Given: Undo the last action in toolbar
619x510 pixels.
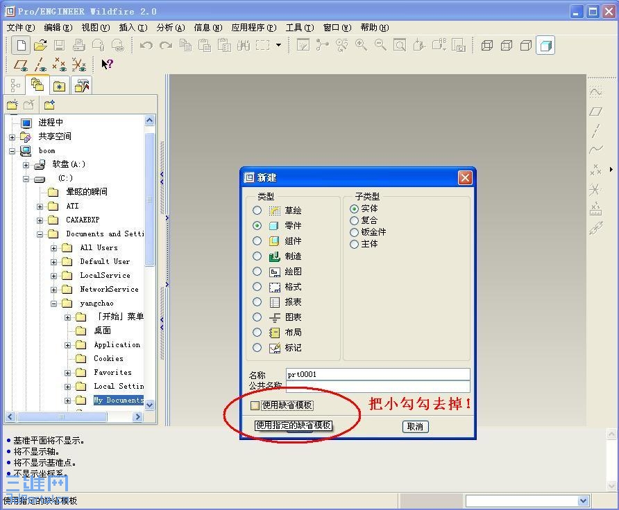Looking at the screenshot, I should [146, 45].
